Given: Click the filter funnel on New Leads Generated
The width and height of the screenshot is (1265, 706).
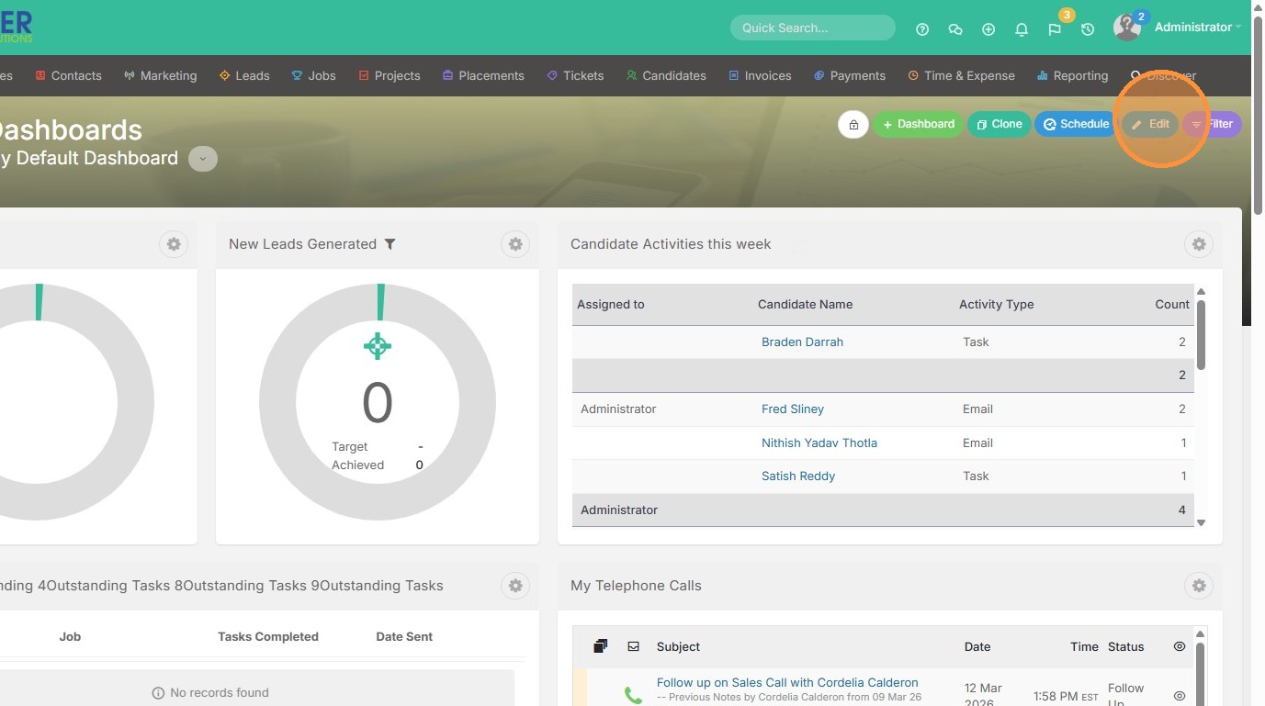Looking at the screenshot, I should 390,244.
